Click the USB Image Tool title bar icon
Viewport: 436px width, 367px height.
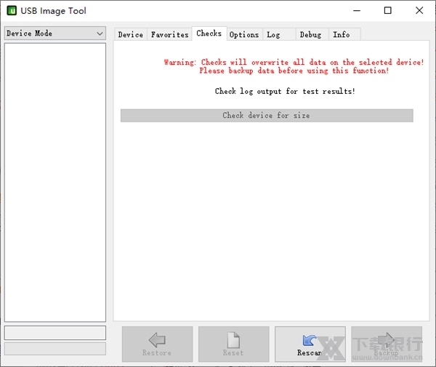pos(12,10)
